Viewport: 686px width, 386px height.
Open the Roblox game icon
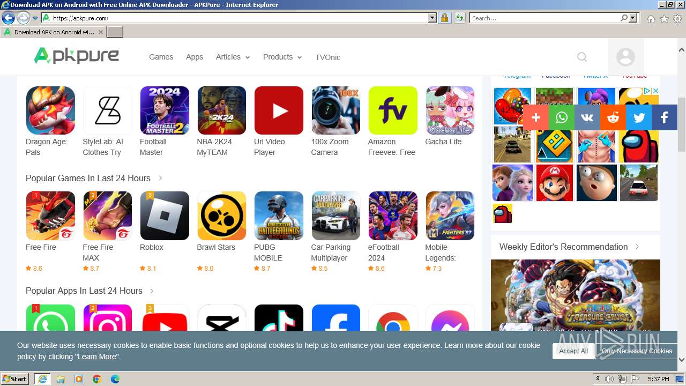coord(165,216)
